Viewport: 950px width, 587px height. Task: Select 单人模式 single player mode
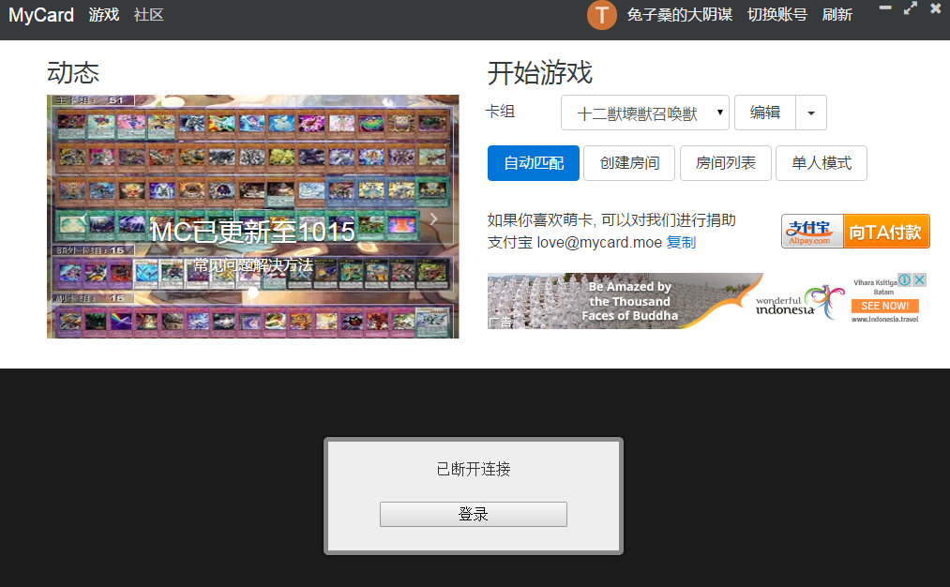(821, 163)
